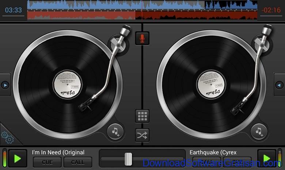The image size is (285, 170).
Task: Play the left deck
Action: coord(18,159)
